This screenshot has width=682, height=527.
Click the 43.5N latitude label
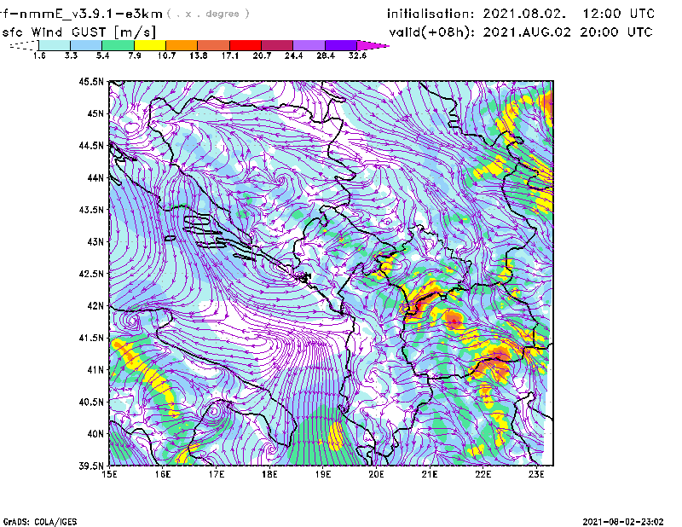pyautogui.click(x=91, y=210)
